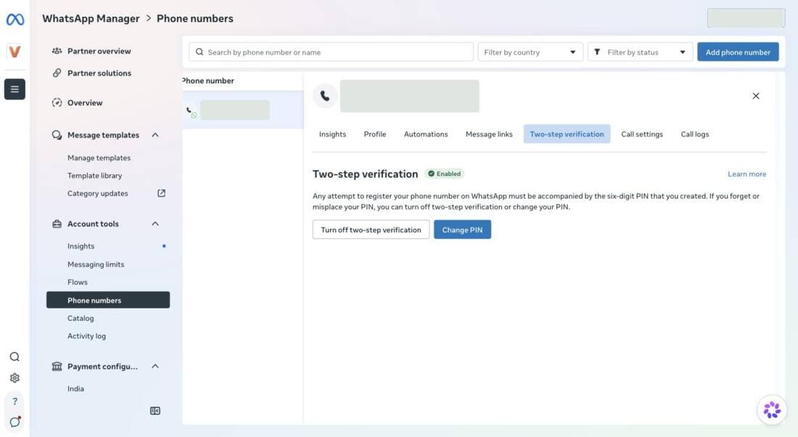
Task: Open the Call logs tab
Action: click(x=695, y=134)
